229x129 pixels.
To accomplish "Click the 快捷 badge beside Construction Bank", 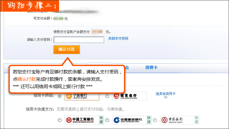I will point(149,120).
